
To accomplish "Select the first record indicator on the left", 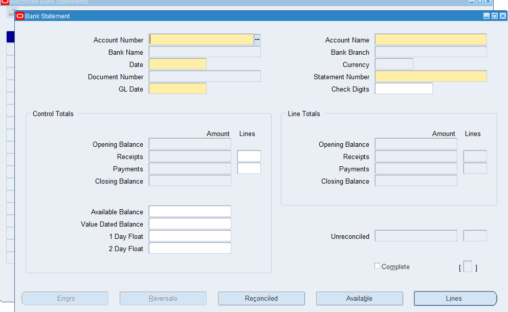I will [10, 36].
